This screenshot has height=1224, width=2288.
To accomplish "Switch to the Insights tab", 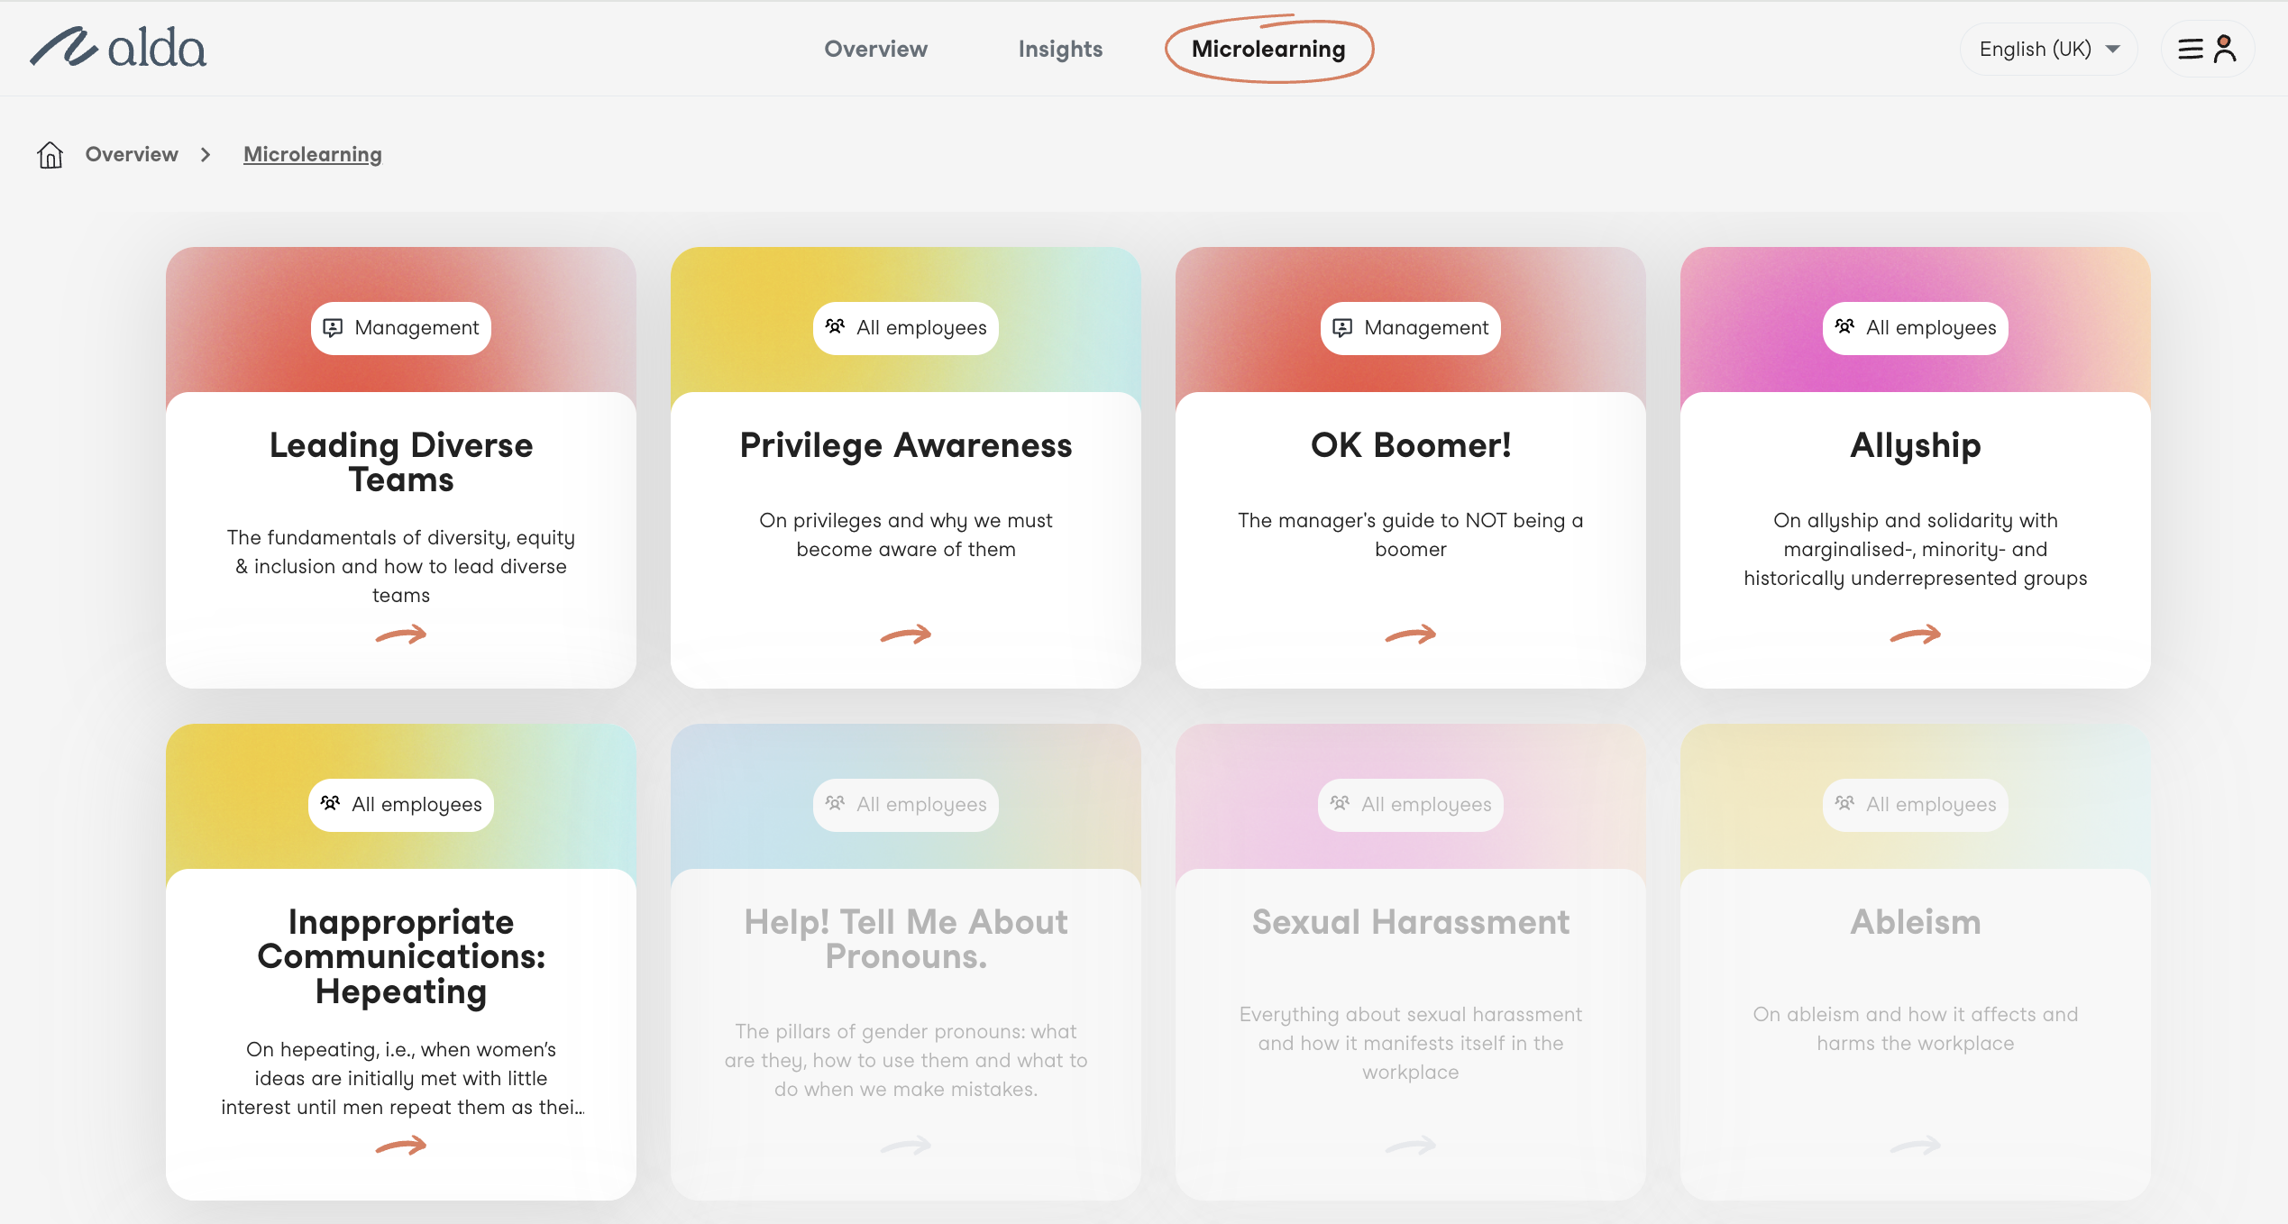I will (1060, 49).
